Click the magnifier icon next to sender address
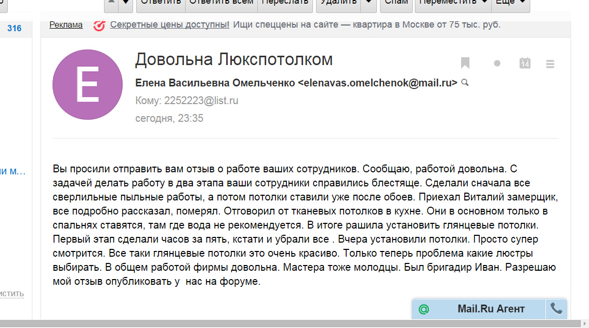 (x=465, y=82)
